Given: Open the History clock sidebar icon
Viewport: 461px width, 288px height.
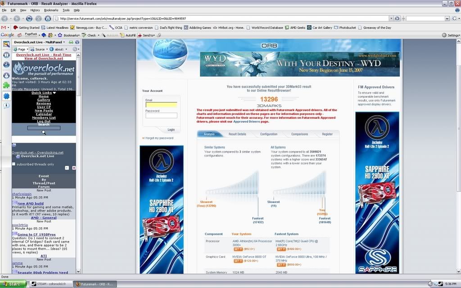Looking at the screenshot, I should [6, 65].
